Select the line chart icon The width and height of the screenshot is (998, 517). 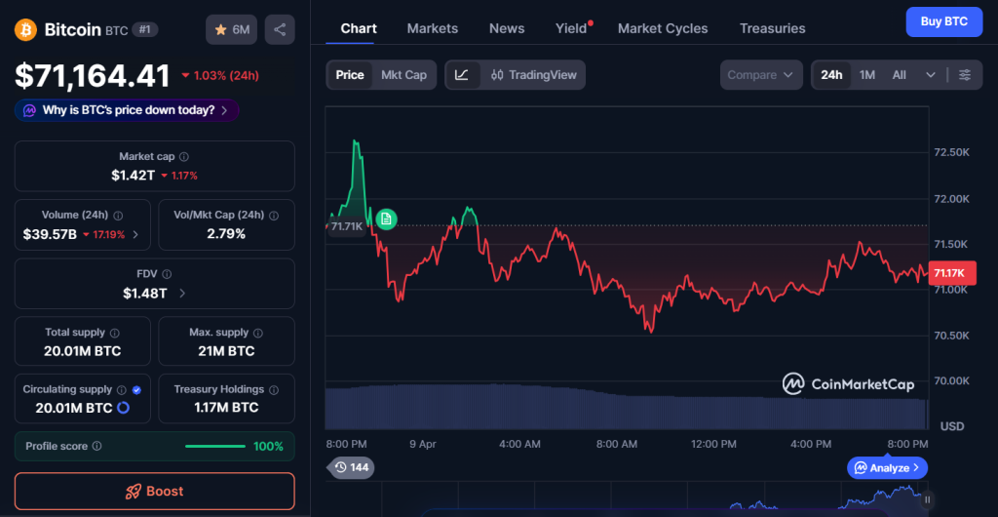[462, 75]
